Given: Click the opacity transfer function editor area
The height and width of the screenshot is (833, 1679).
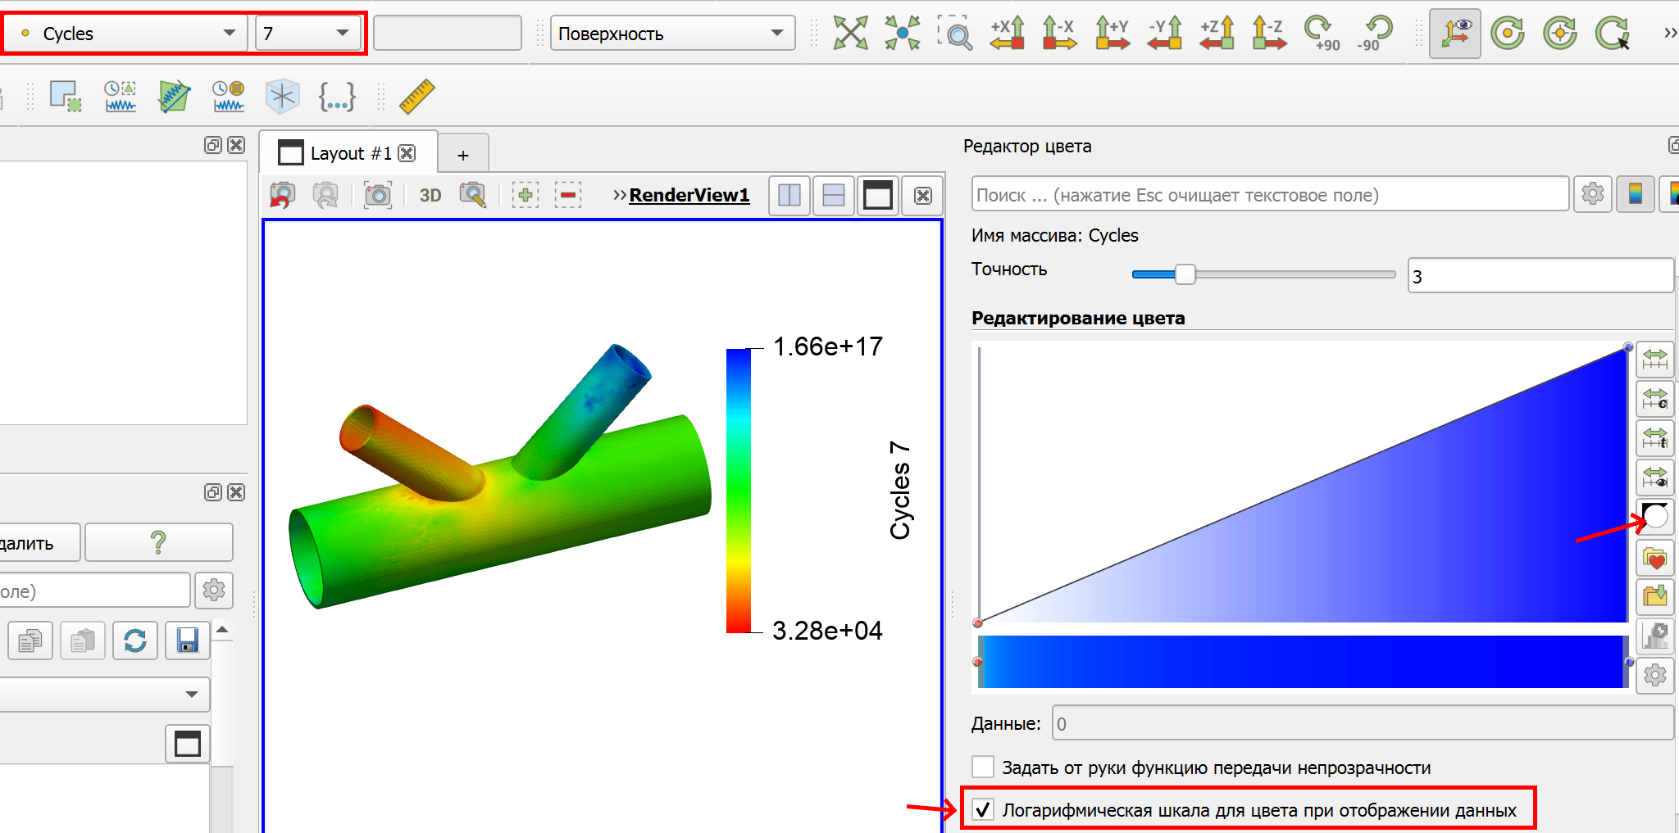Looking at the screenshot, I should [x=1303, y=483].
